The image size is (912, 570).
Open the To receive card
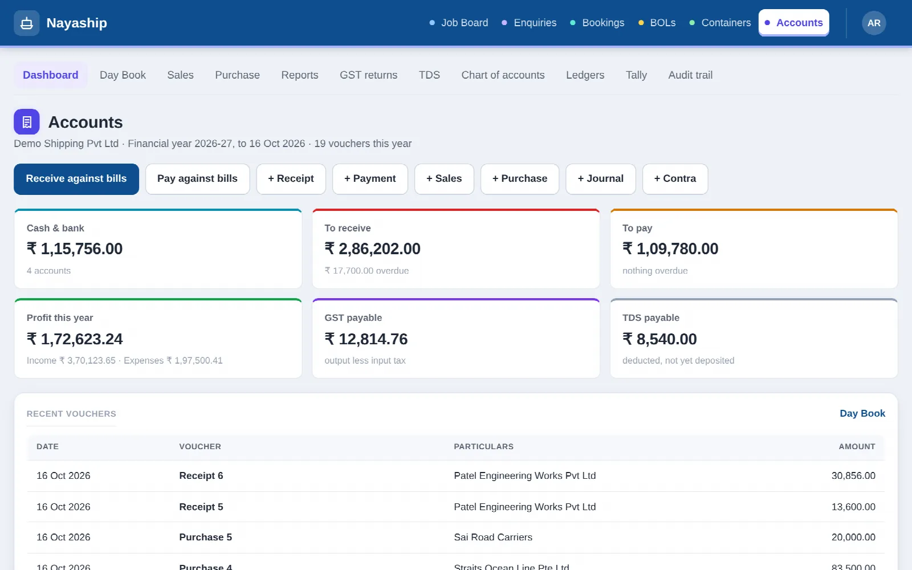pyautogui.click(x=456, y=249)
